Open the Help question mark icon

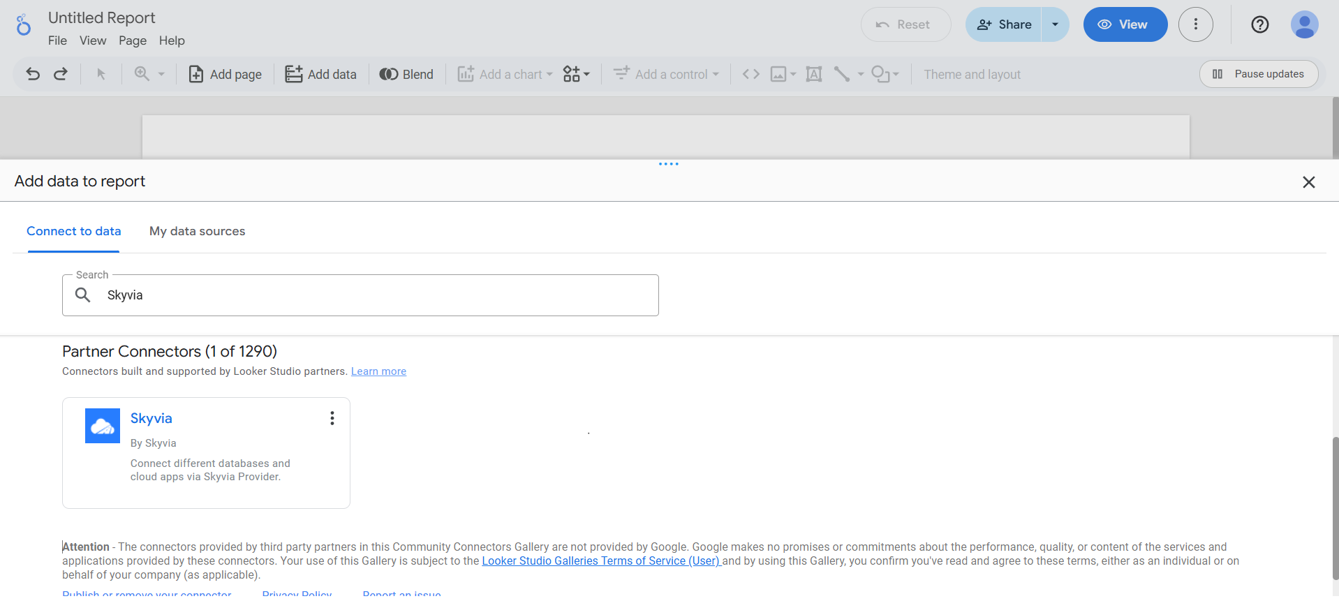tap(1259, 25)
